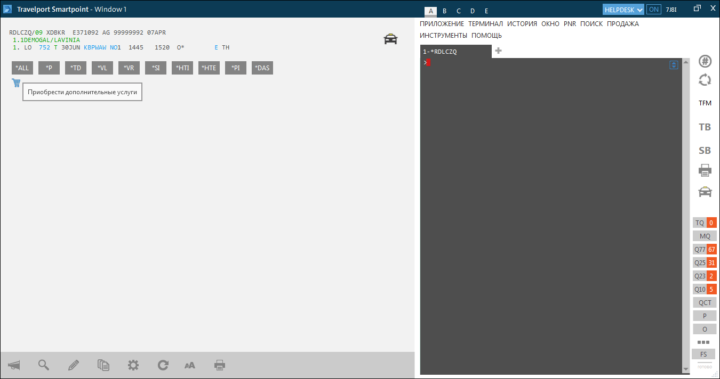
Task: Open settings gear in bottom toolbar
Action: click(133, 365)
